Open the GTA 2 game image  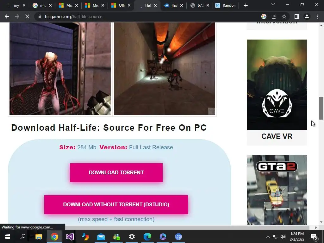point(277,190)
